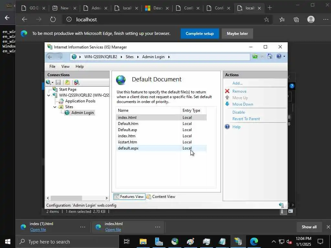Click the Connections pane scroll left arrow

pyautogui.click(x=48, y=198)
